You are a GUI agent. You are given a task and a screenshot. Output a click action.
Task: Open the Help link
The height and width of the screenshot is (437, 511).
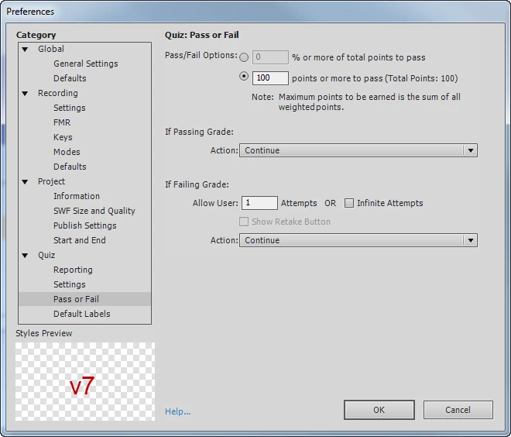[x=177, y=411]
